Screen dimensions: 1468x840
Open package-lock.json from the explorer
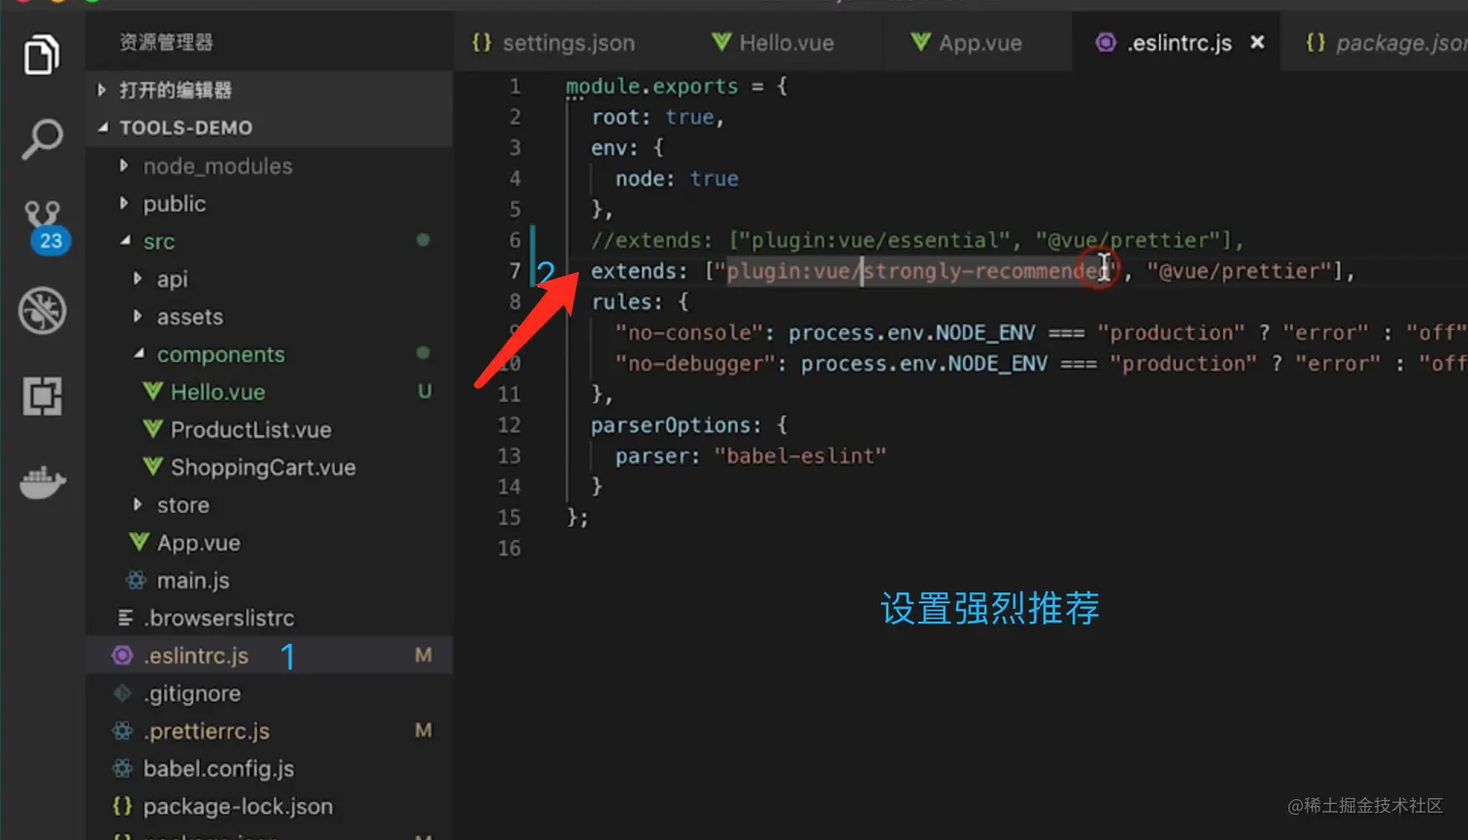[x=269, y=807]
